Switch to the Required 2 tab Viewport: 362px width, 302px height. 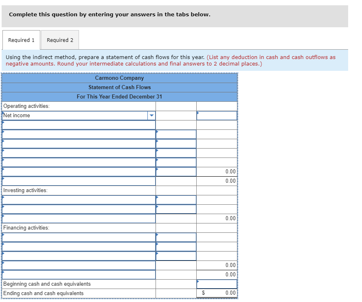click(x=60, y=39)
